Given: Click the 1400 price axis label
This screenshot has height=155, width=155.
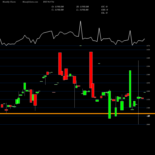Looking at the screenshot, I should tap(148, 58).
